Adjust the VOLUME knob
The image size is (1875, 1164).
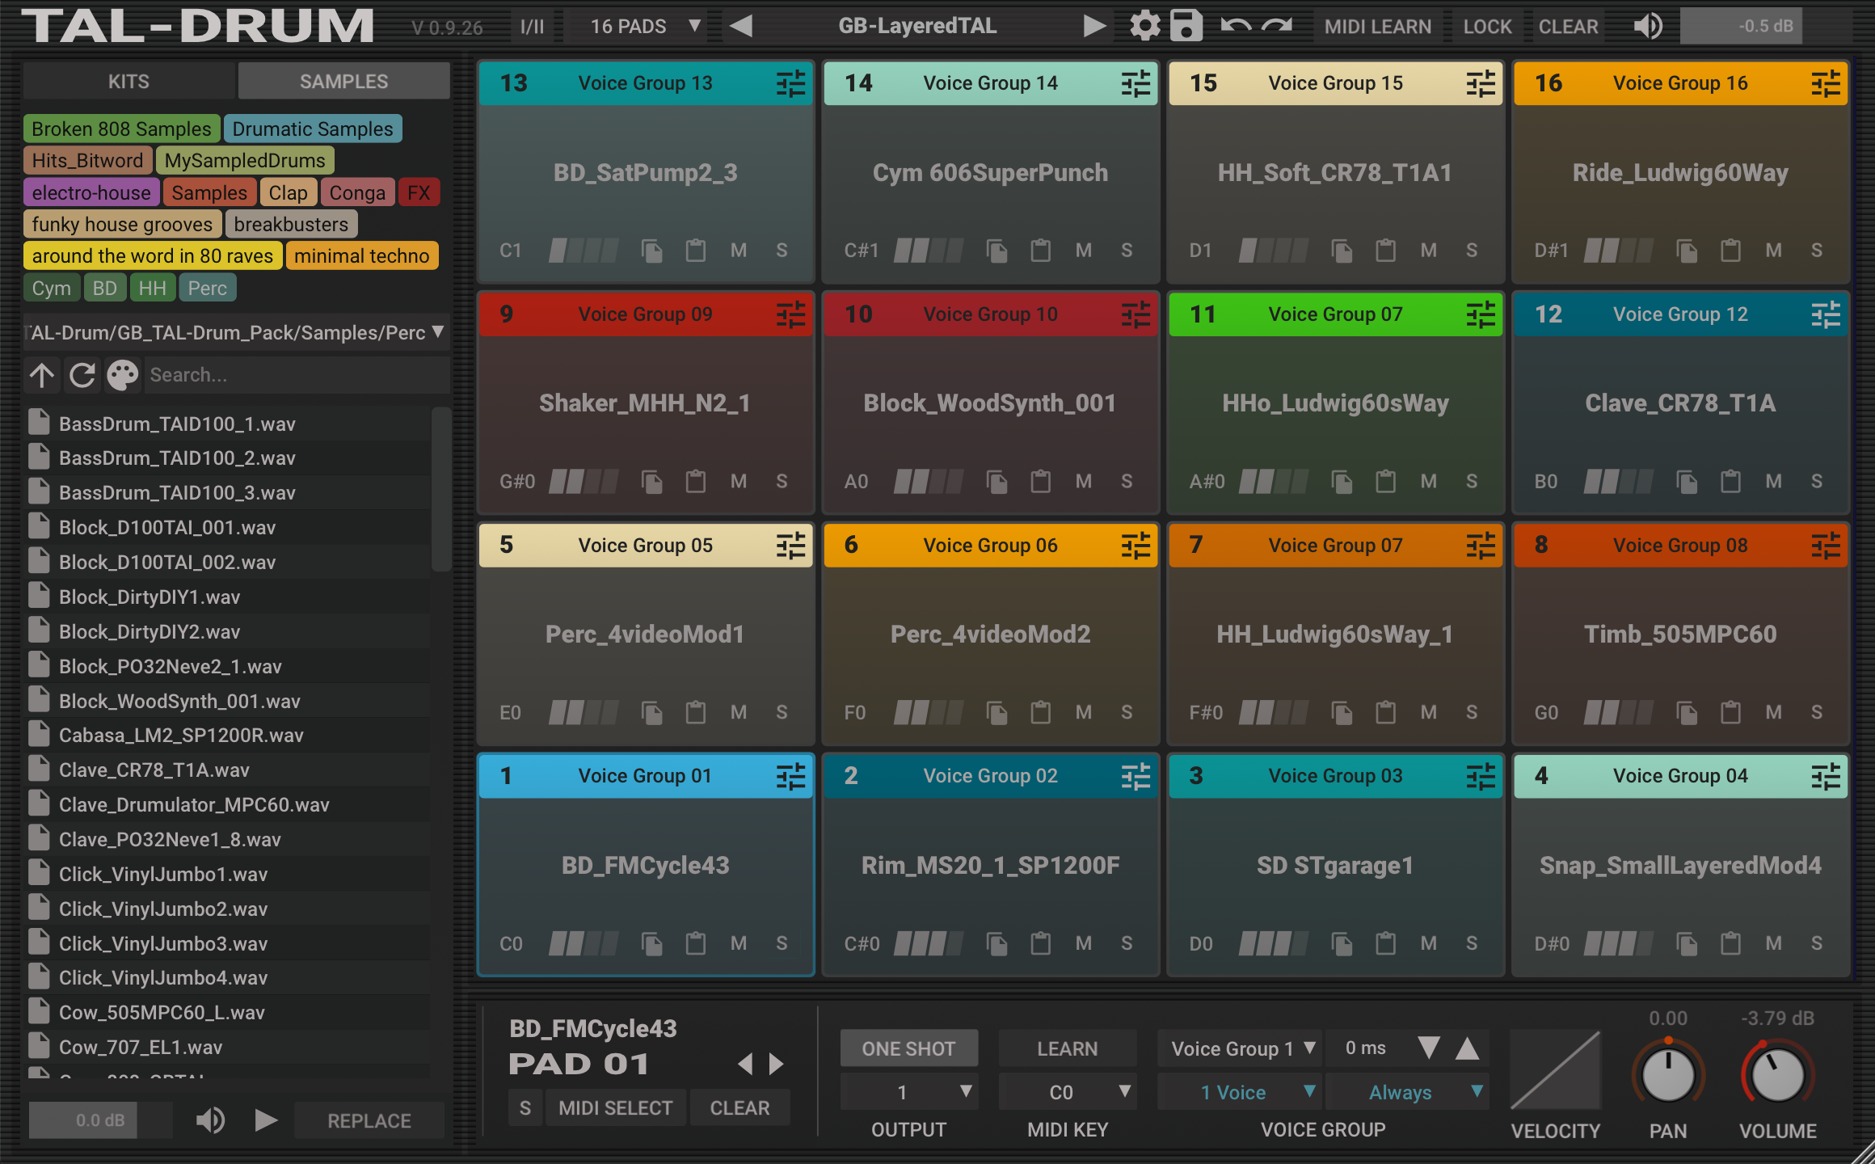coord(1777,1075)
